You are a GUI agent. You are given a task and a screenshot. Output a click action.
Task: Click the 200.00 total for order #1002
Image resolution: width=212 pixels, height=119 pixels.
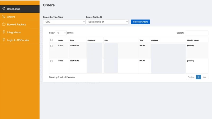point(142,61)
